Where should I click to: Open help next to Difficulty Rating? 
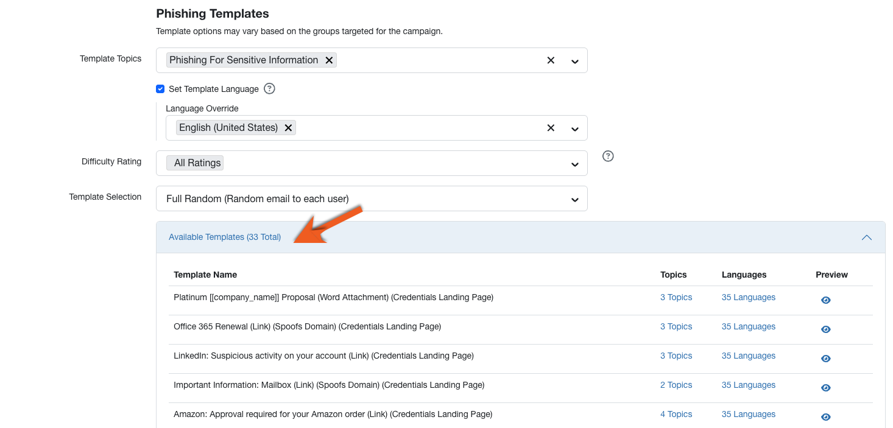click(607, 156)
